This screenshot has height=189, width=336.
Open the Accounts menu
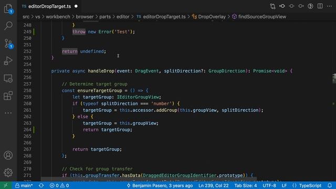8,155
